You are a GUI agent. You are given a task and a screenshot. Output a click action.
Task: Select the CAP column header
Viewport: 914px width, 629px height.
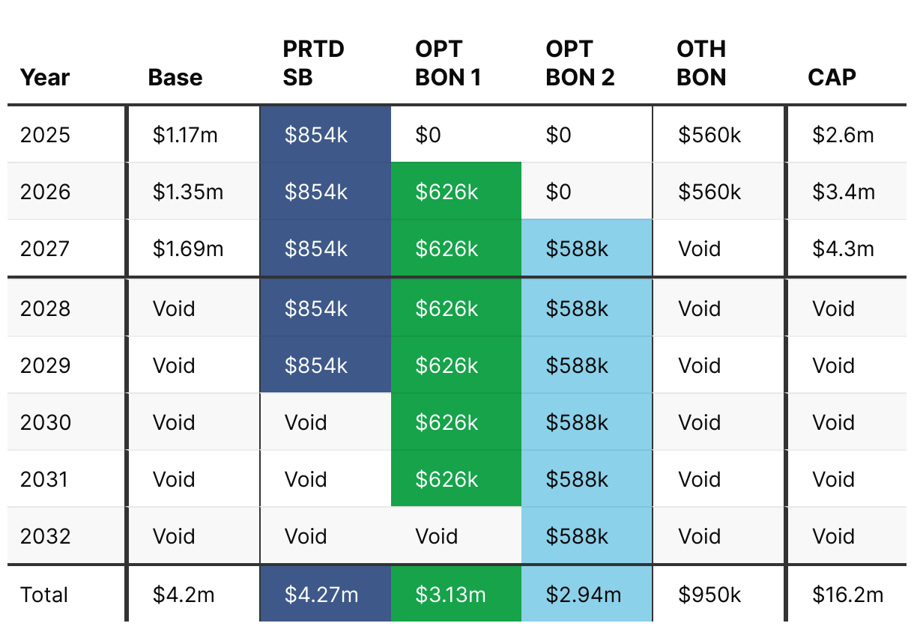point(832,77)
